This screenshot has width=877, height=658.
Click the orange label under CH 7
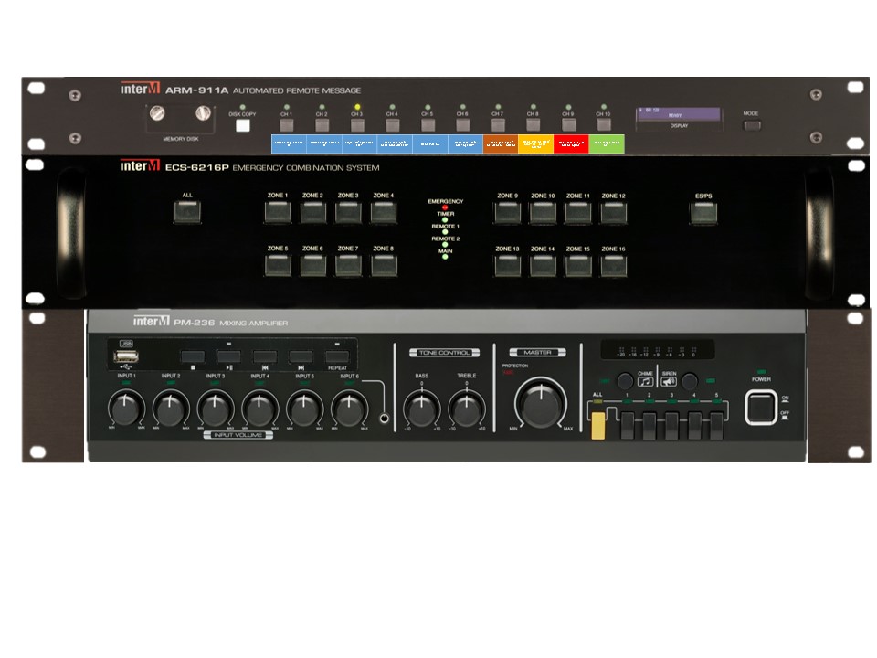(x=501, y=143)
